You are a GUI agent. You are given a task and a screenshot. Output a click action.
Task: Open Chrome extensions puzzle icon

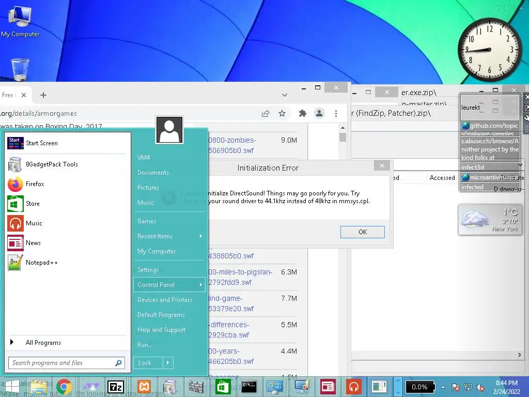pos(303,113)
